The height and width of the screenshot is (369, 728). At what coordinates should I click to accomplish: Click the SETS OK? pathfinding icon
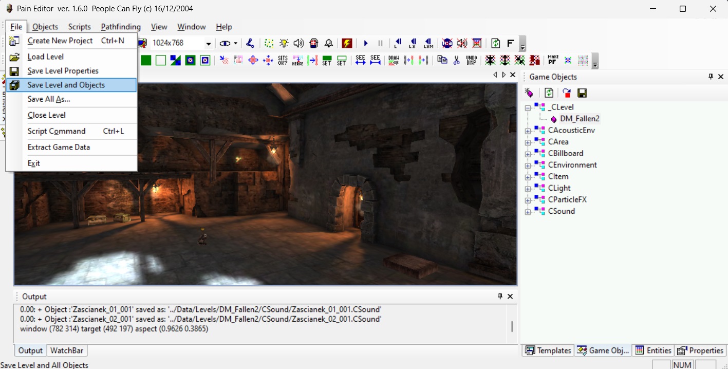(283, 60)
